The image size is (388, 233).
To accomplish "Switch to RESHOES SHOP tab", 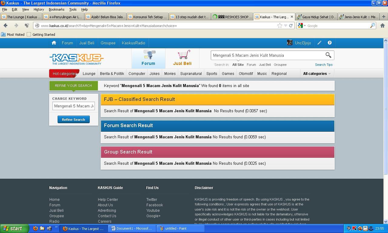I will coord(232,17).
